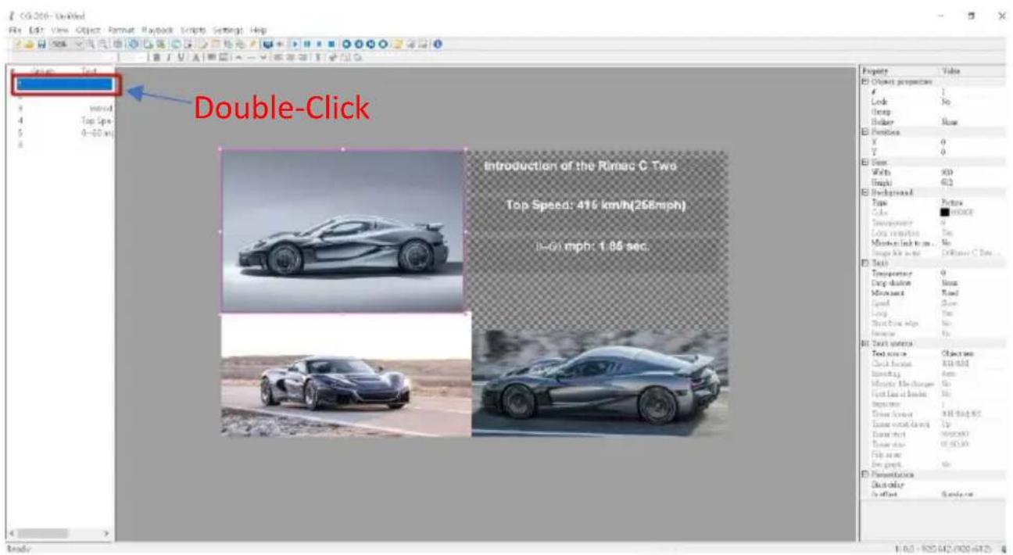Open the Object menu
The width and height of the screenshot is (1013, 555).
coord(88,30)
